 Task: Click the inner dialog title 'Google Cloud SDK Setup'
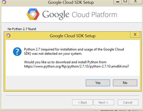tap(73, 36)
